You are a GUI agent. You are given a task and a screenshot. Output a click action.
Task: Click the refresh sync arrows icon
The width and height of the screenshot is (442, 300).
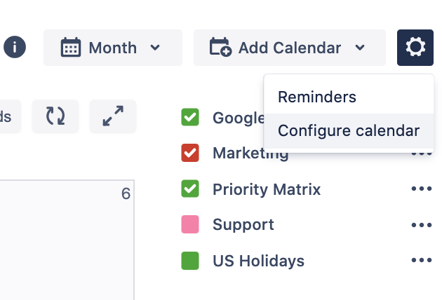[x=55, y=116]
